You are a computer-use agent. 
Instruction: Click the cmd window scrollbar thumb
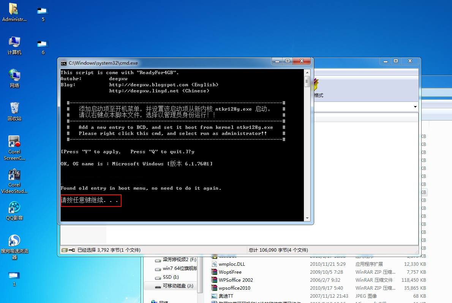[x=307, y=81]
